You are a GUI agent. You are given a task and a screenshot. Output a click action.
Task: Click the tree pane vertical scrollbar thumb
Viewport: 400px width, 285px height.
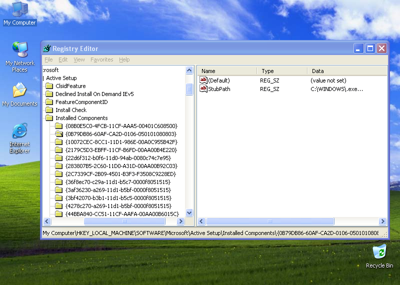(189, 89)
